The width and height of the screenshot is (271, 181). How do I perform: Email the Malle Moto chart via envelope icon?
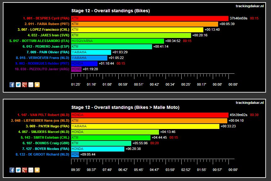31,170
